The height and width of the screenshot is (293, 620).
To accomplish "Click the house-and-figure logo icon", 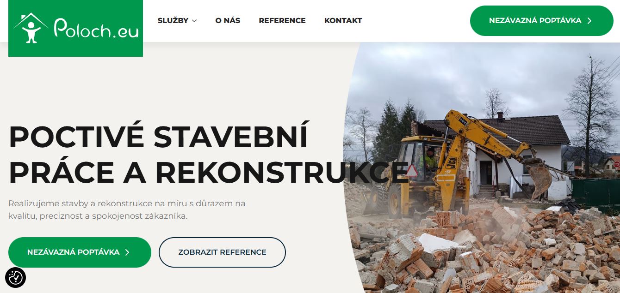I will pyautogui.click(x=31, y=28).
